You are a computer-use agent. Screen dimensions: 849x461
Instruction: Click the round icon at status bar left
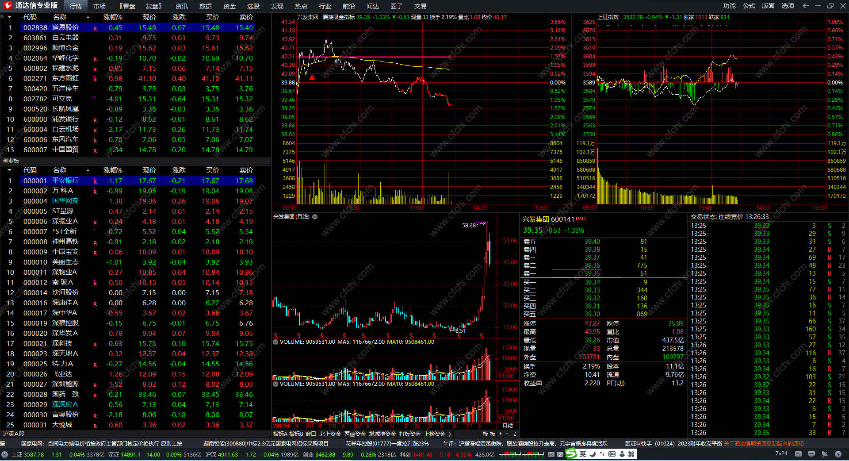tap(4, 454)
